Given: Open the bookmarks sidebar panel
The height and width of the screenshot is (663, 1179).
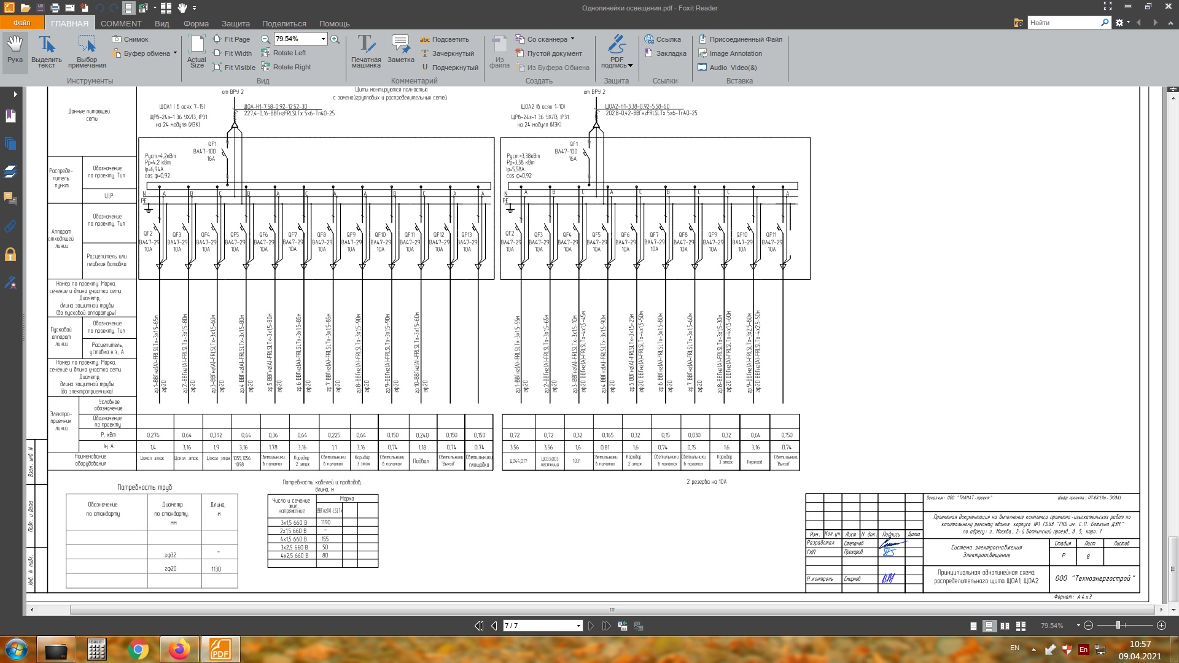Looking at the screenshot, I should pyautogui.click(x=10, y=117).
